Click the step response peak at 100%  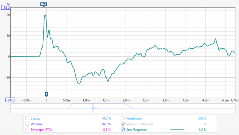(x=45, y=15)
